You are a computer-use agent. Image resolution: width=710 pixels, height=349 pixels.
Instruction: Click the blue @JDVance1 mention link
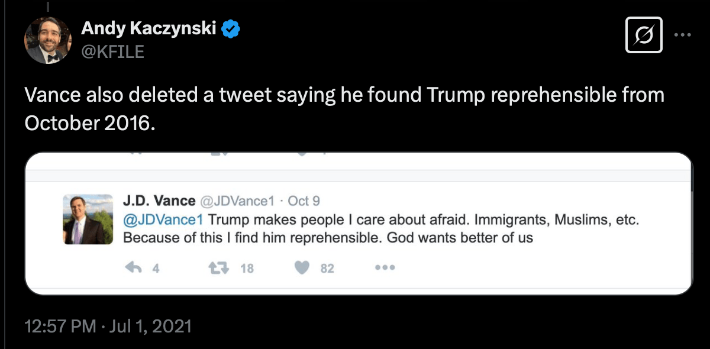pos(163,219)
